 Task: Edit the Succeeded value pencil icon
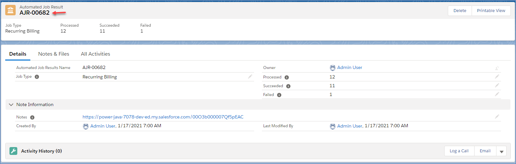[497, 85]
